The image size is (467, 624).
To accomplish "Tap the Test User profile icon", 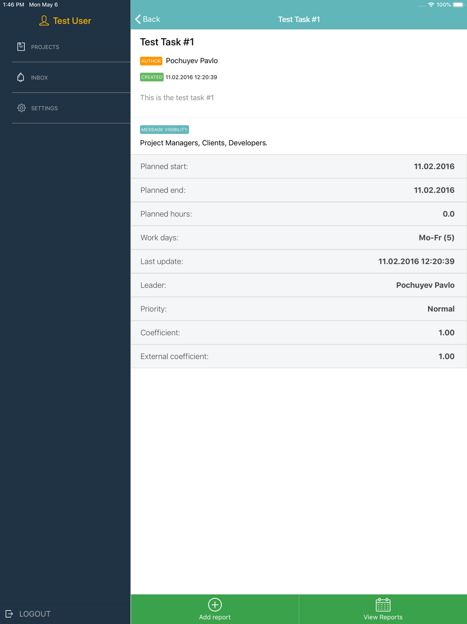I will point(44,21).
